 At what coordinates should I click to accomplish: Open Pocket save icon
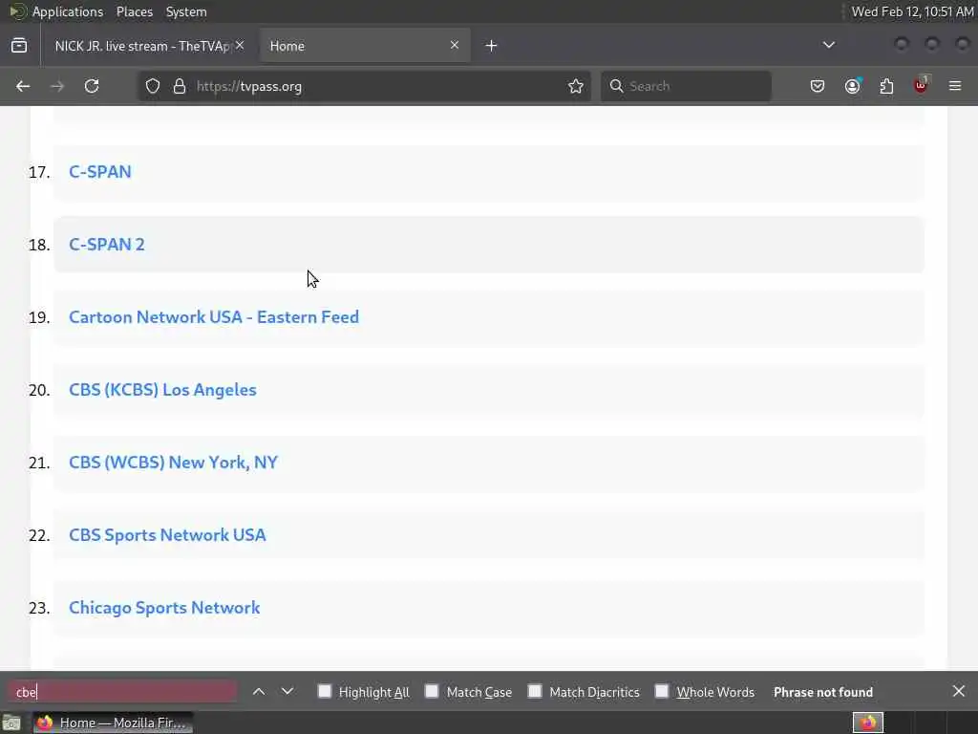tap(818, 86)
